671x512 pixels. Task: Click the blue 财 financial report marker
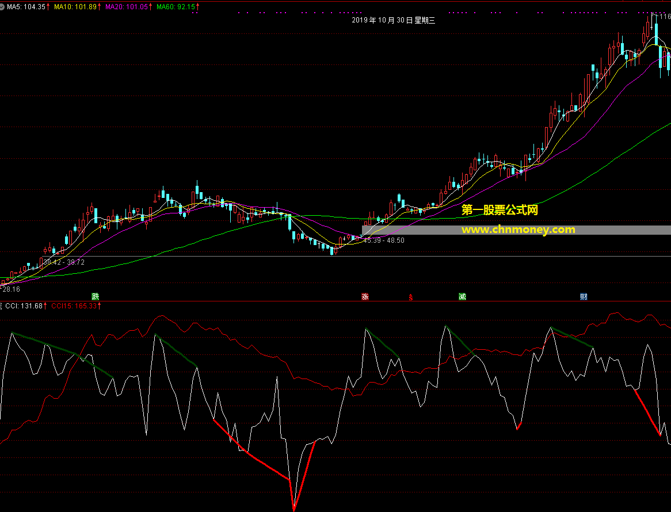584,296
